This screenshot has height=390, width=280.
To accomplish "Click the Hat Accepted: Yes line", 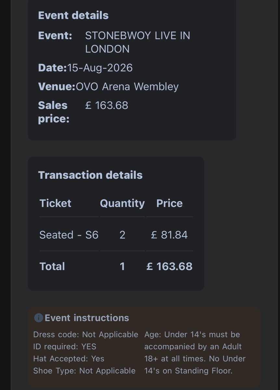I will 69,358.
